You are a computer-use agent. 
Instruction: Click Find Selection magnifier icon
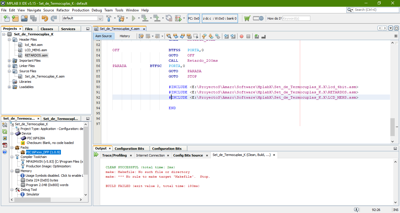pyautogui.click(x=169, y=36)
